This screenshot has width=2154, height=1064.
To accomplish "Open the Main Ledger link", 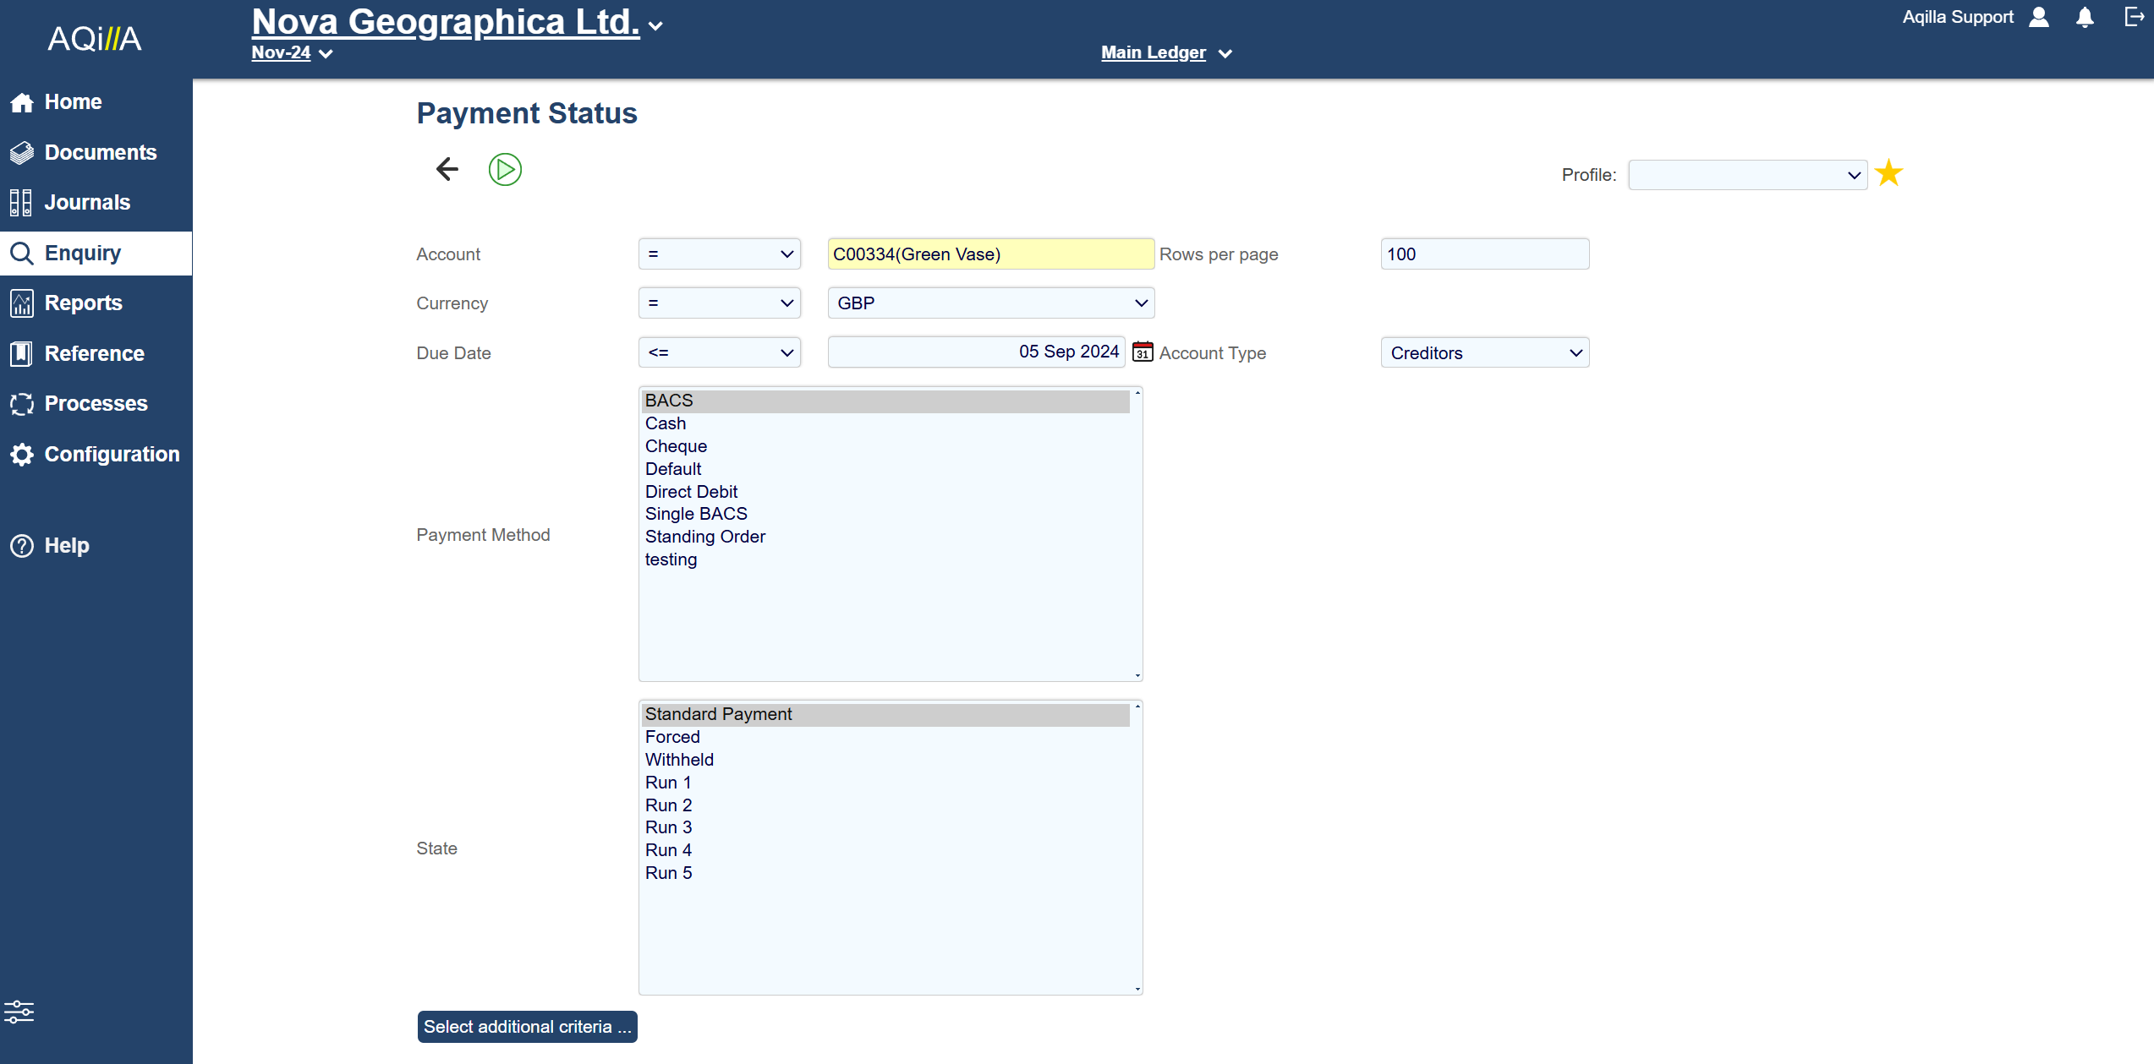I will [1154, 53].
